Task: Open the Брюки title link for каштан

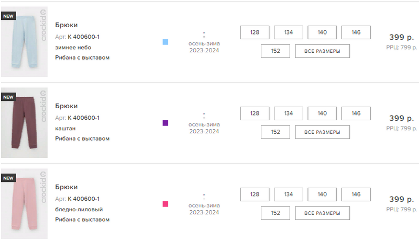Action: pos(67,106)
